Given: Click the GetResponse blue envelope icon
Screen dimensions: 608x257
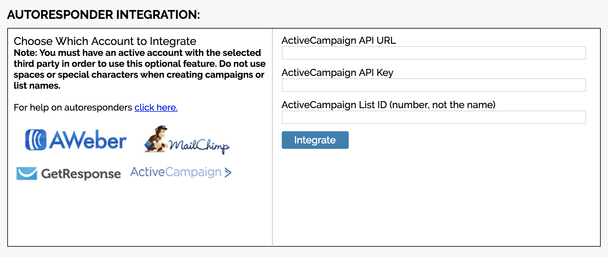Looking at the screenshot, I should point(27,173).
